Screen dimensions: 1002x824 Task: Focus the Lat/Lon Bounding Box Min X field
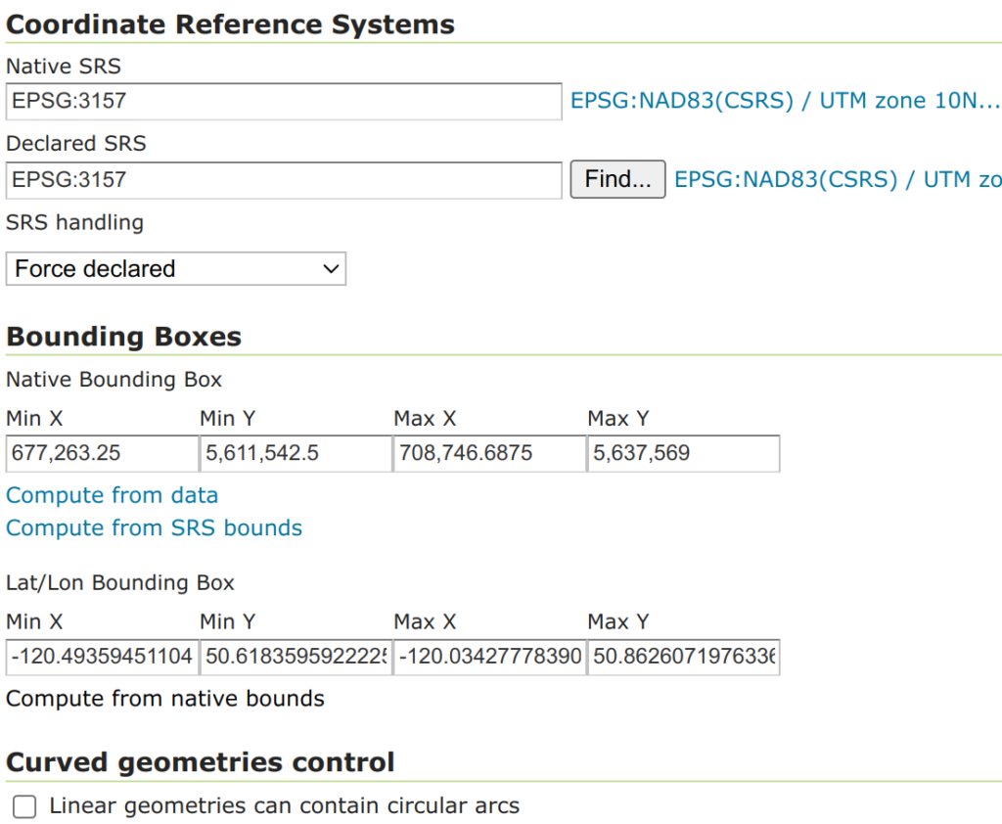(x=102, y=658)
